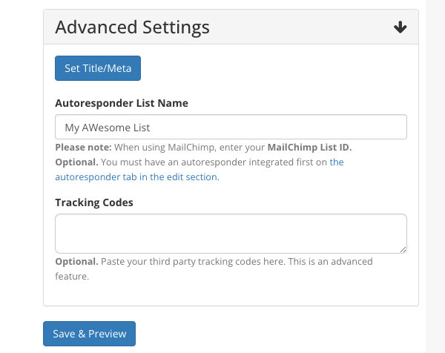The height and width of the screenshot is (353, 445).
Task: Focus the Tracking Codes text area
Action: (231, 234)
